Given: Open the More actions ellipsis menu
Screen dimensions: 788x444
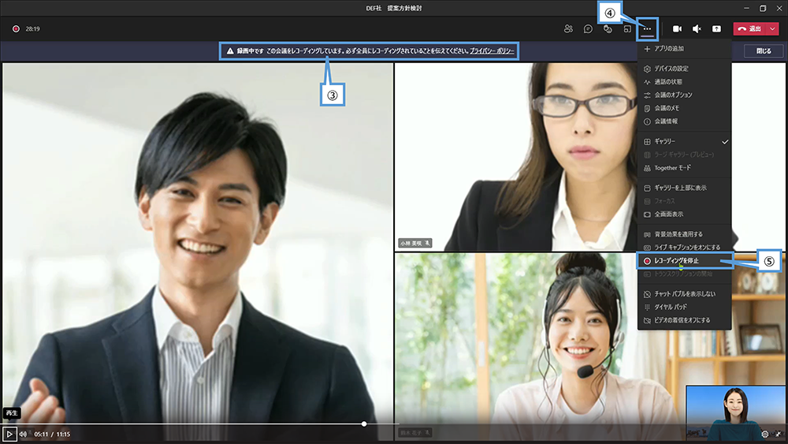Looking at the screenshot, I should pyautogui.click(x=647, y=29).
